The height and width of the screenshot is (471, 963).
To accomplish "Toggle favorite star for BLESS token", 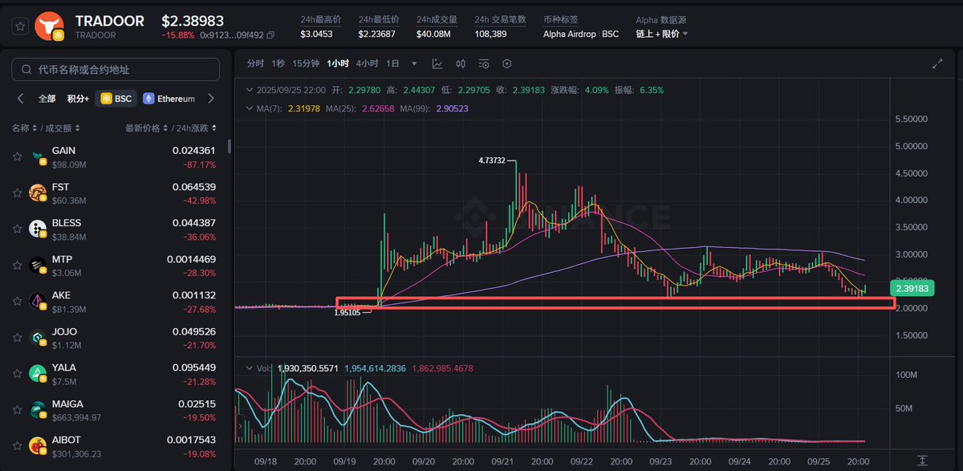I will pos(17,229).
